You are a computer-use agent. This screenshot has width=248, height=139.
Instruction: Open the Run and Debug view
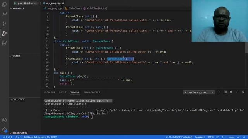(4, 34)
